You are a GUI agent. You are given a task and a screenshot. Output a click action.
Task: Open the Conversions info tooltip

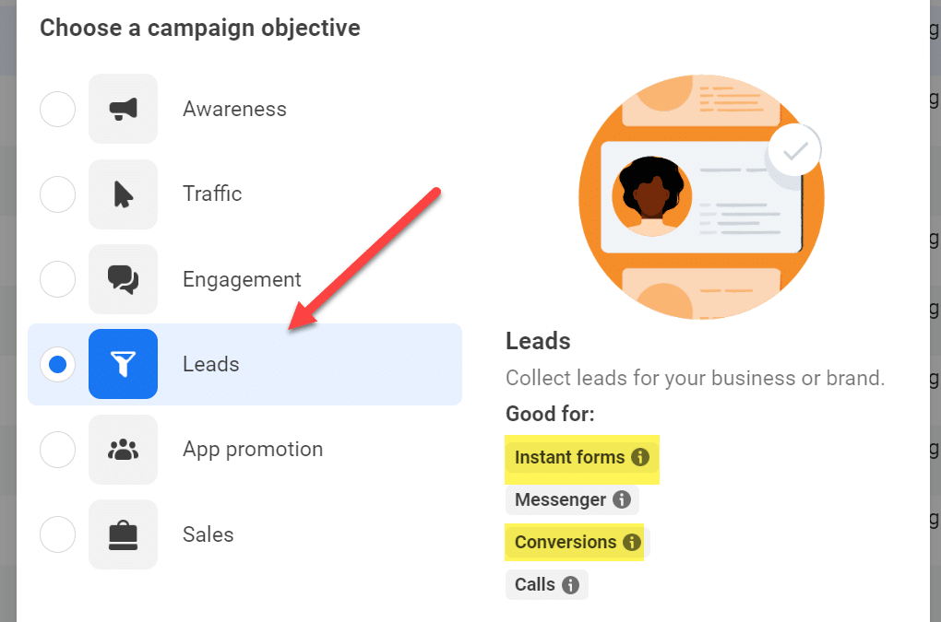point(634,542)
